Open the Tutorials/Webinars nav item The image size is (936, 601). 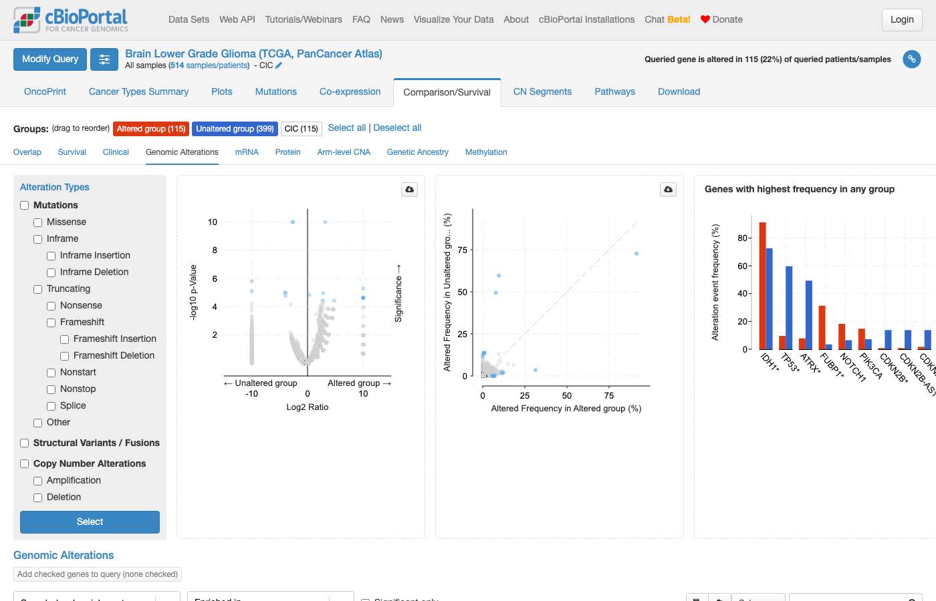(304, 19)
